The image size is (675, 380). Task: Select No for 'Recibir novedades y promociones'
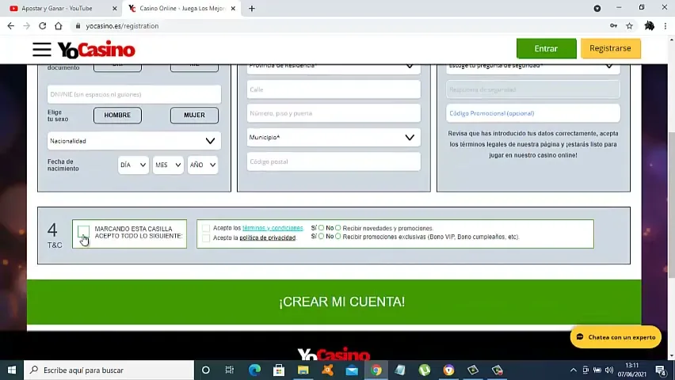click(338, 228)
